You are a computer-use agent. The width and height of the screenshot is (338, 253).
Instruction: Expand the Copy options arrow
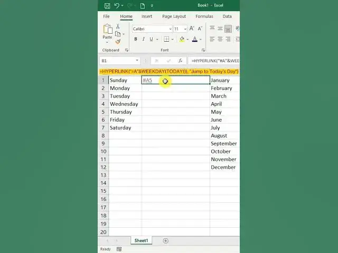[x=124, y=34]
